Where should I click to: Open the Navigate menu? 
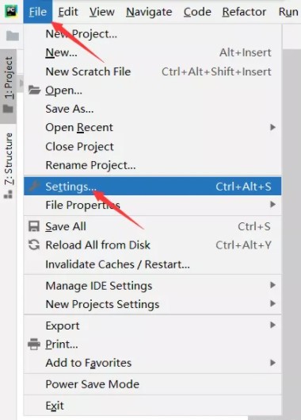149,12
